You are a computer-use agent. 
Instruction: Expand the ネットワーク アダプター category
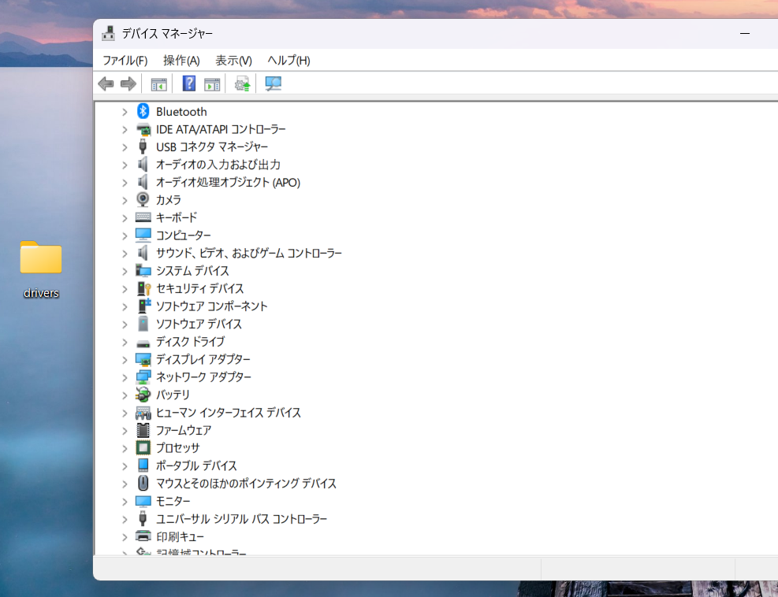[x=125, y=378]
